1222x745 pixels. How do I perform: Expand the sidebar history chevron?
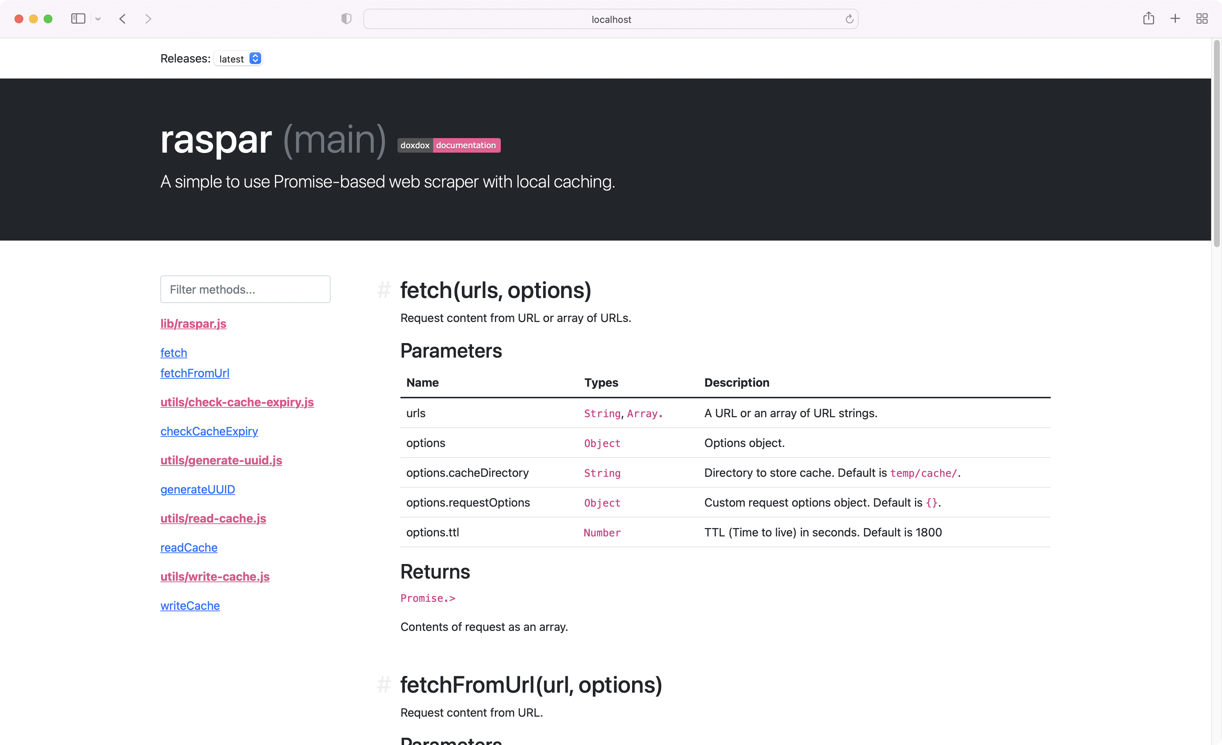[98, 19]
